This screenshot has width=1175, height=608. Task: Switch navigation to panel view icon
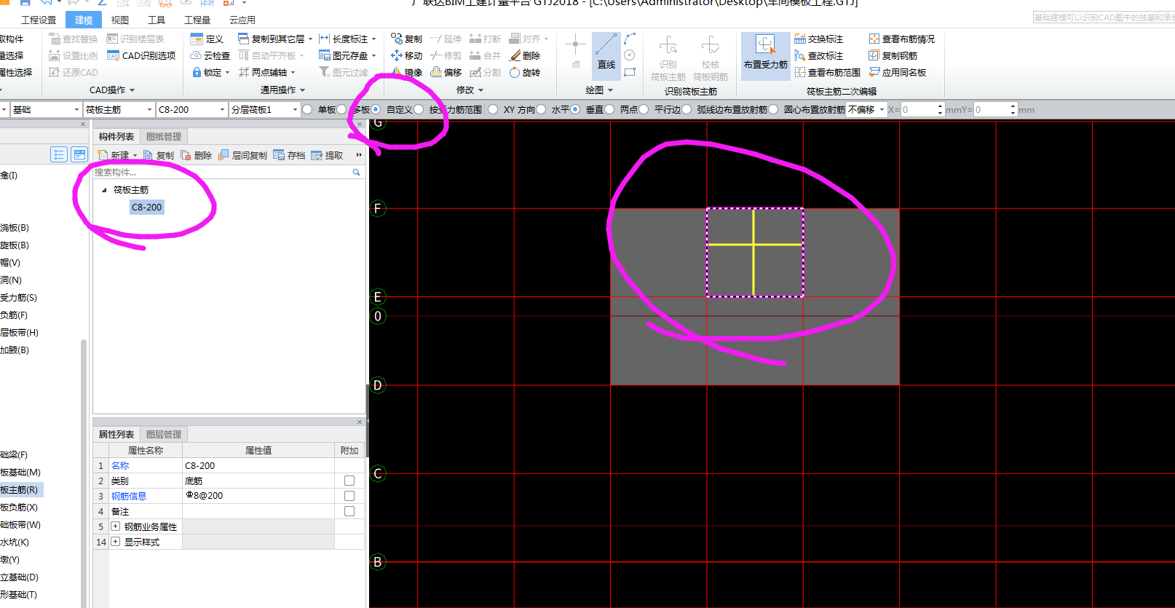(x=79, y=154)
